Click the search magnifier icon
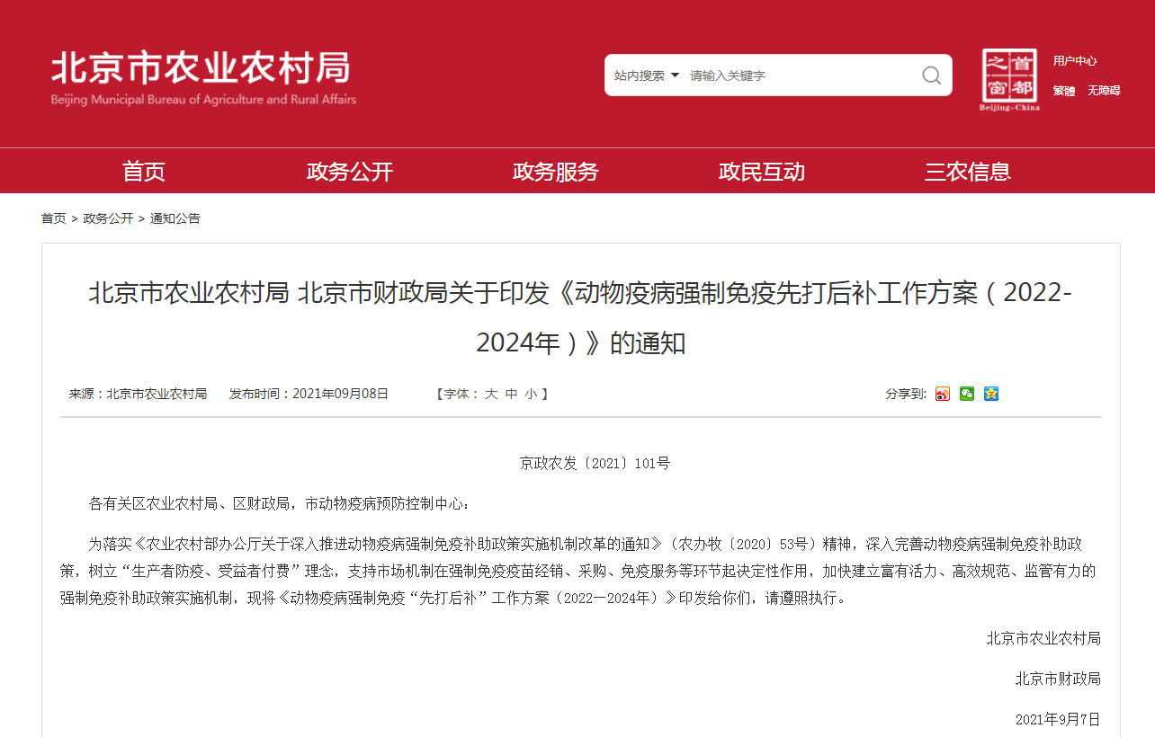This screenshot has width=1155, height=737. click(931, 75)
